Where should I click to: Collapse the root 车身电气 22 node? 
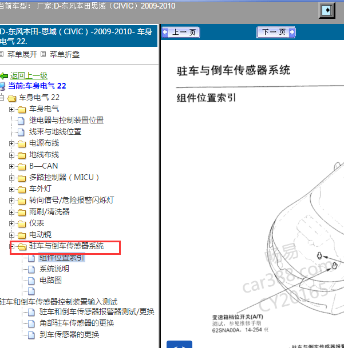[2, 98]
